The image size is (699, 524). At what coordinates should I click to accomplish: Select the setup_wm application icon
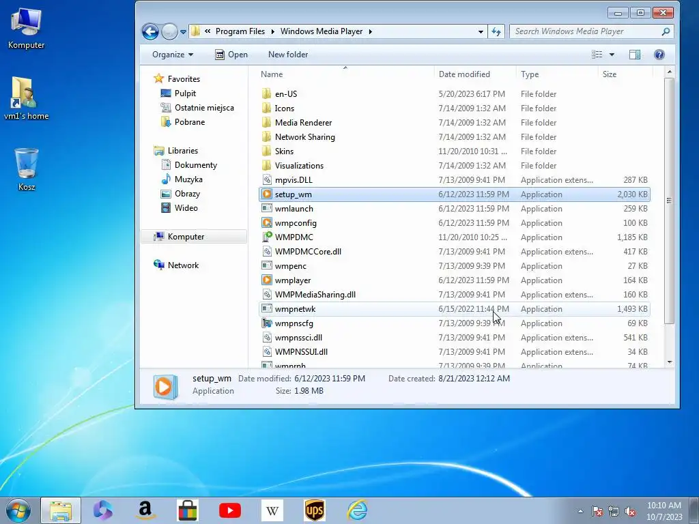pyautogui.click(x=267, y=194)
